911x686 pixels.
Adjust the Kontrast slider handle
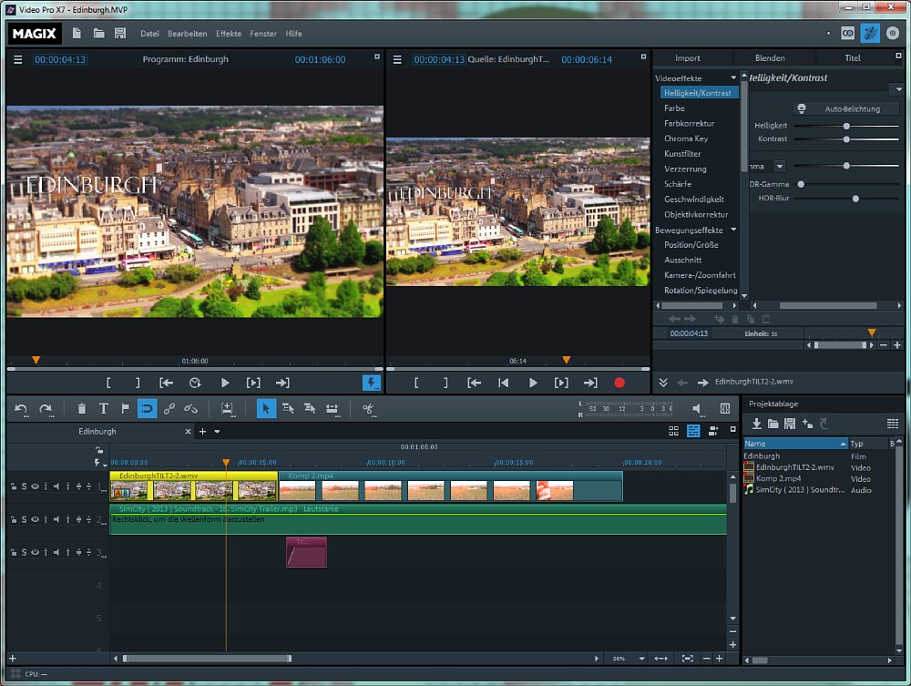click(846, 139)
